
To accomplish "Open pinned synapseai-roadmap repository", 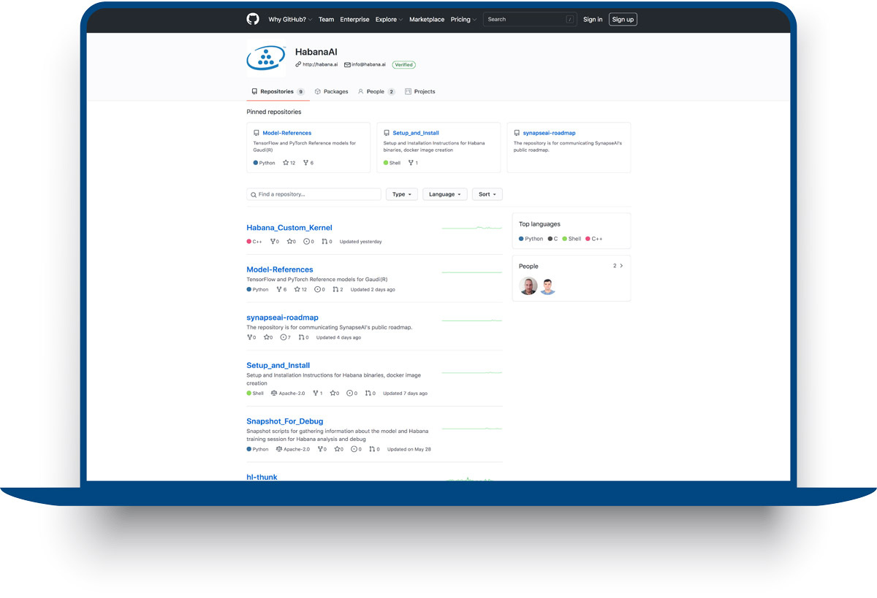I will [549, 133].
